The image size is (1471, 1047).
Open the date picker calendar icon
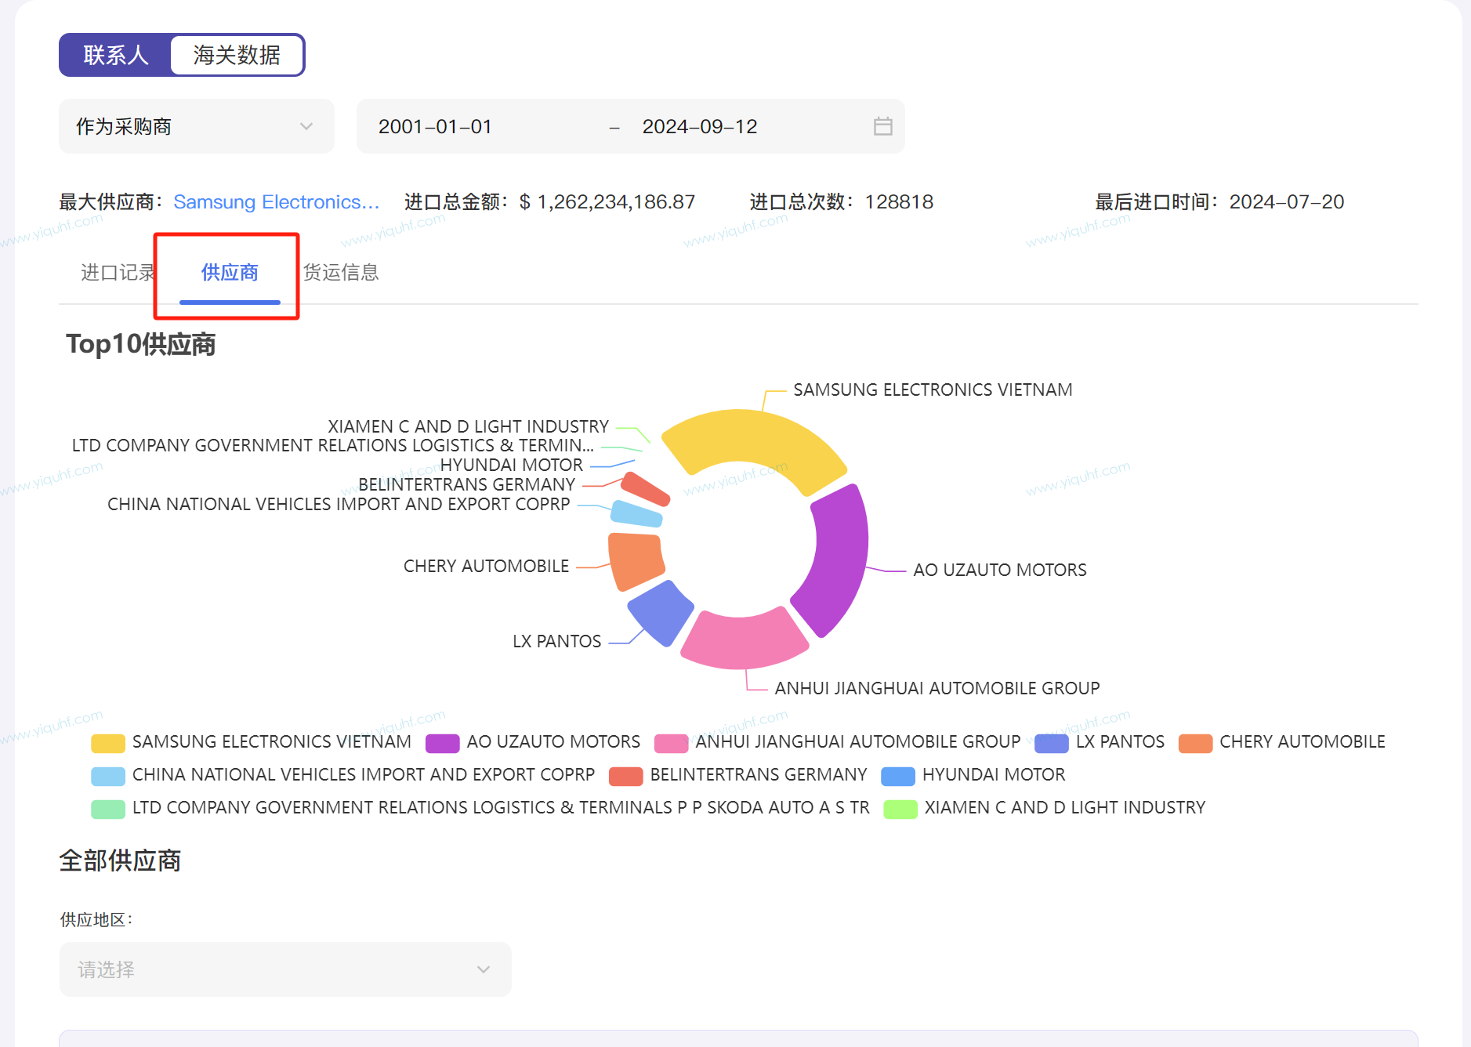(x=883, y=126)
